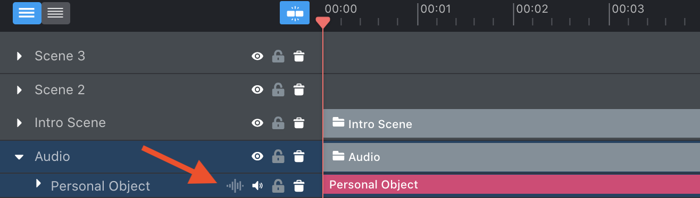This screenshot has width=700, height=198.
Task: Delete the Scene 3 layer
Action: tap(299, 56)
